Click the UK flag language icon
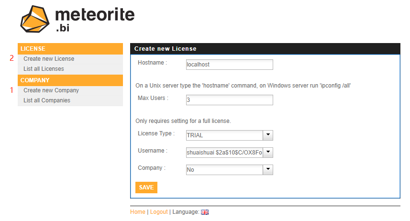 (205, 212)
